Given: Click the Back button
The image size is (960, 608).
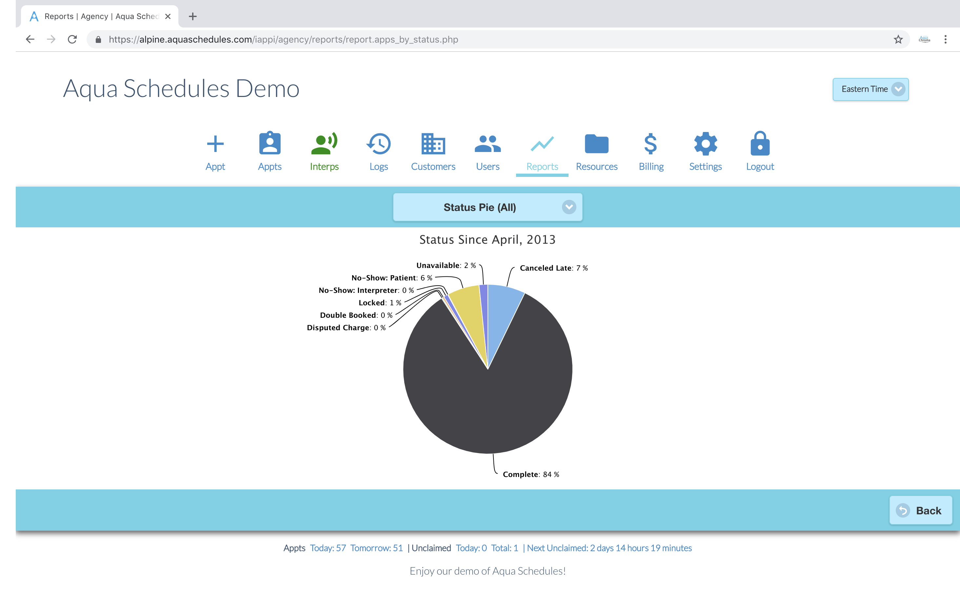Looking at the screenshot, I should [921, 510].
